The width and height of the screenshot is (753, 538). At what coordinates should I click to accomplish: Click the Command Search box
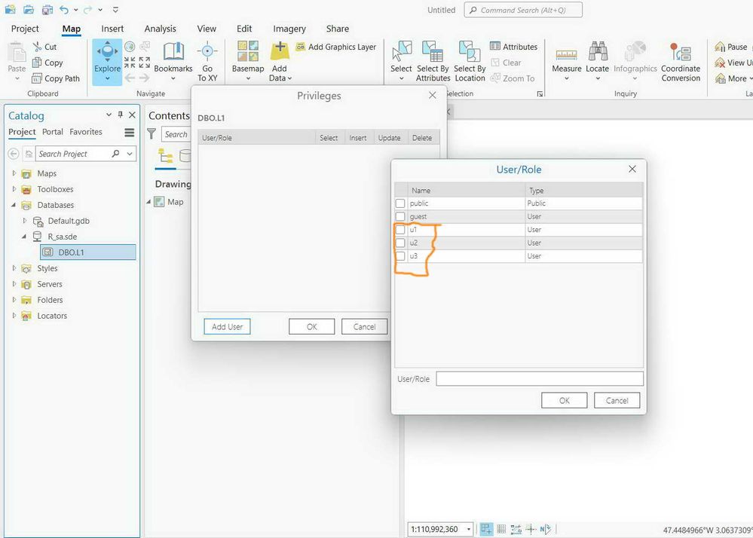click(x=523, y=10)
